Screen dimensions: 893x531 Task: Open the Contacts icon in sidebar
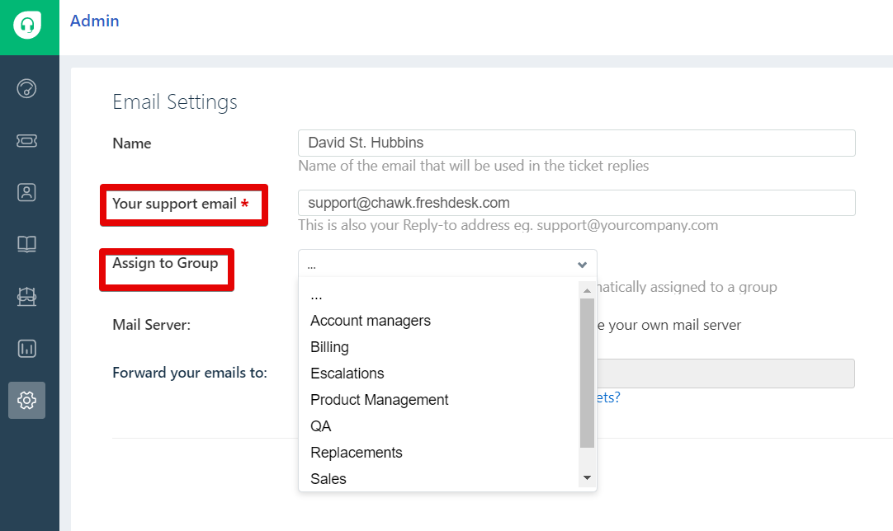pos(27,193)
